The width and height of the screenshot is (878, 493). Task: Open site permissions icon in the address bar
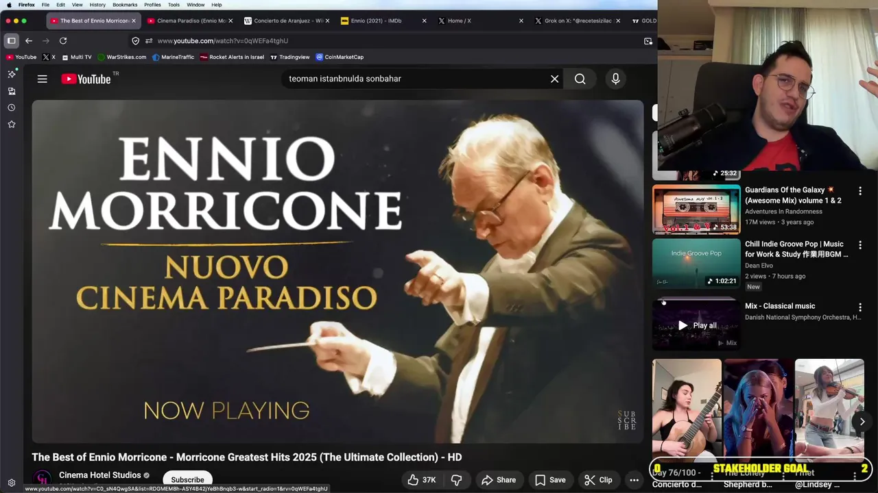click(x=149, y=40)
